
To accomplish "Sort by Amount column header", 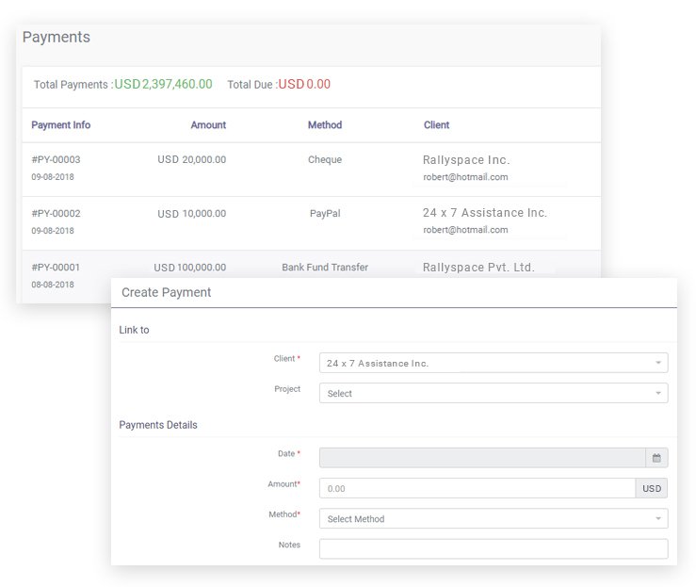I will tap(208, 124).
